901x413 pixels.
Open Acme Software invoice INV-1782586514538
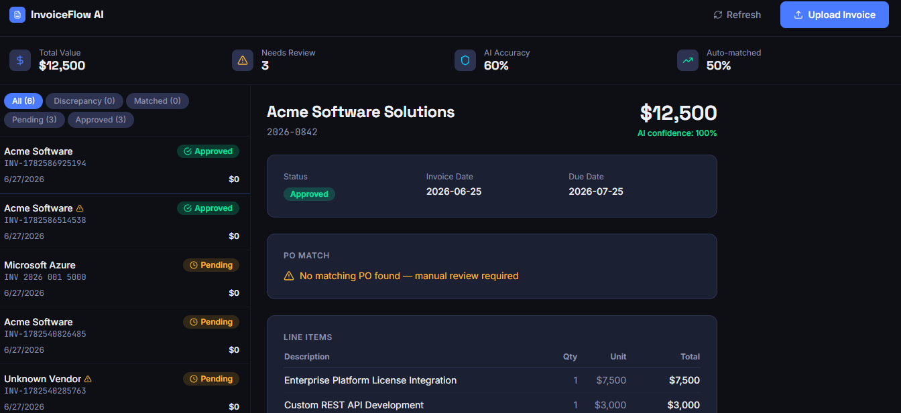(x=125, y=222)
